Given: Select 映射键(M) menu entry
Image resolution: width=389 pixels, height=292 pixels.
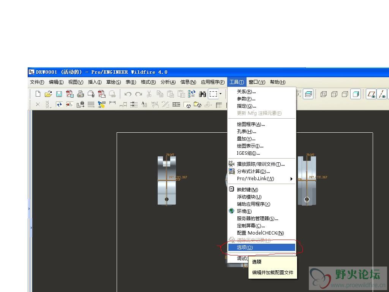Looking at the screenshot, I should pyautogui.click(x=262, y=189).
